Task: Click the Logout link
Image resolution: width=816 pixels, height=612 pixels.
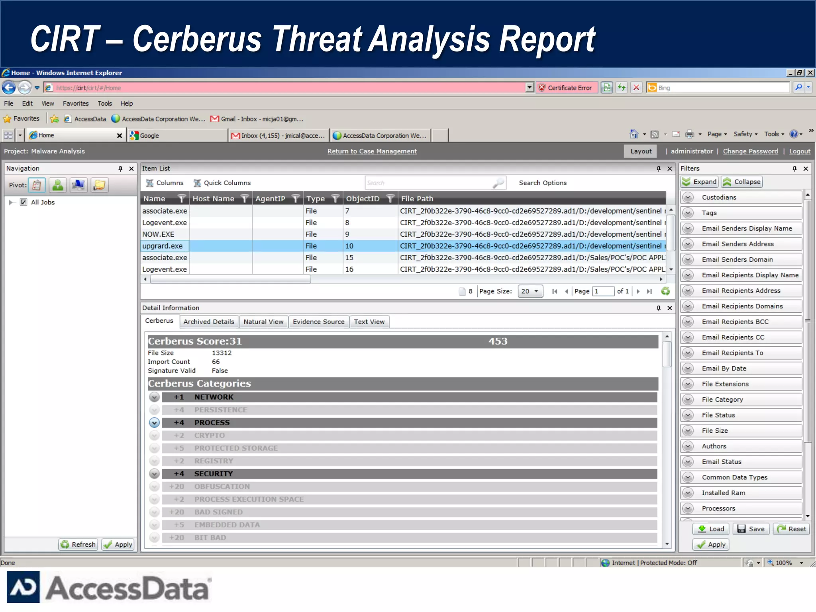Action: point(800,151)
